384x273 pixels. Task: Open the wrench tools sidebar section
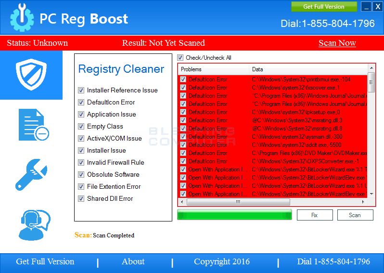tap(31, 175)
